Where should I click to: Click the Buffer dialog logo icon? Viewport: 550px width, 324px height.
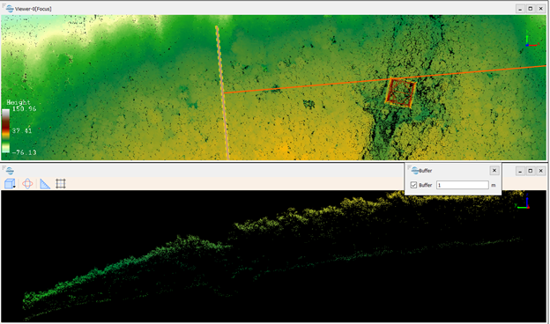click(415, 171)
